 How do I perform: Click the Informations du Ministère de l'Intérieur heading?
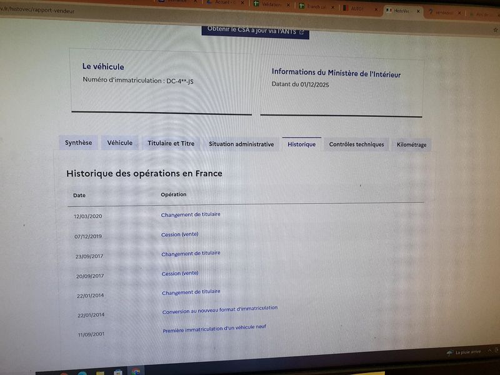[x=336, y=73]
